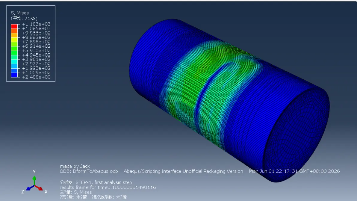The width and height of the screenshot is (357, 201).
Task: Click the minimum value +2.488e+00 in the legend
Action: coord(36,77)
